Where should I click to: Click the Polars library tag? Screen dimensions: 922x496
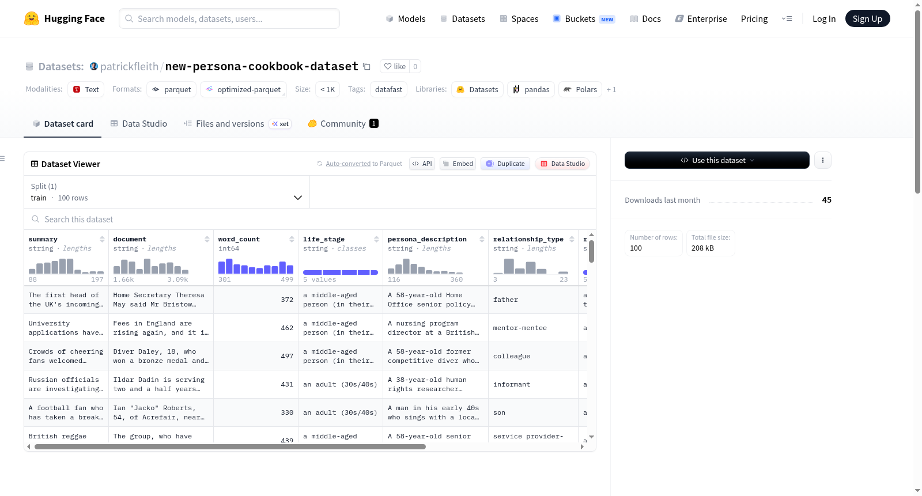[x=580, y=89]
